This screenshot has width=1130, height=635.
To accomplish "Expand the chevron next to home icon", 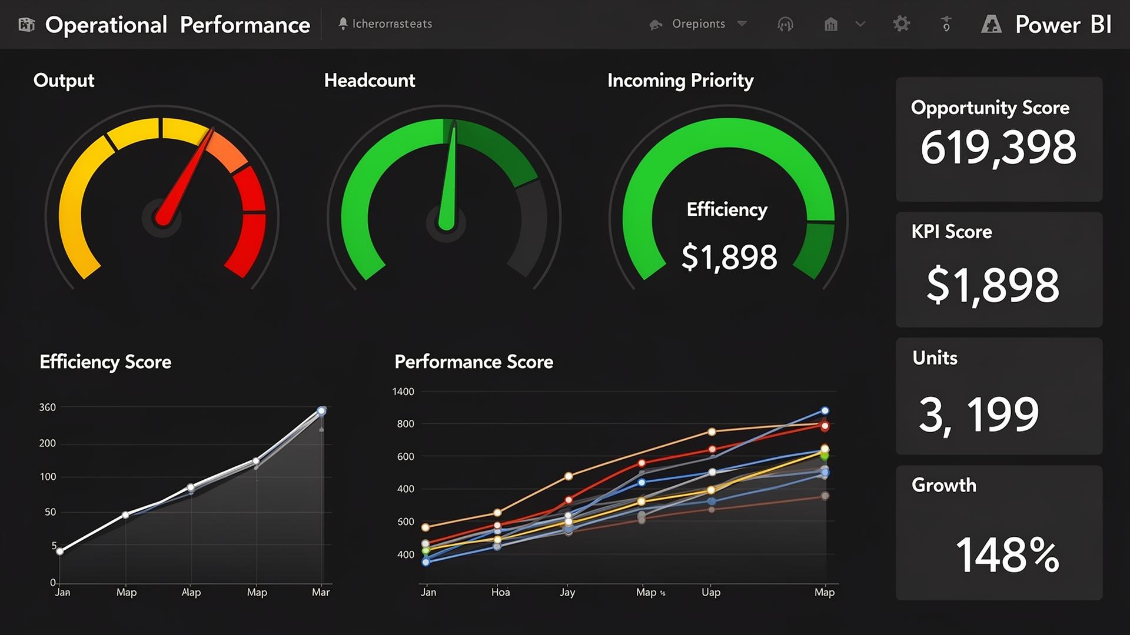I will coord(860,25).
